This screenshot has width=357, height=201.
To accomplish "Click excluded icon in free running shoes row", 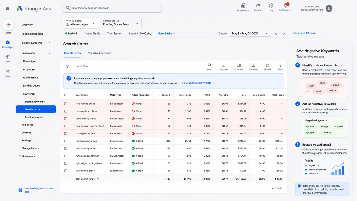I will pyautogui.click(x=133, y=104).
